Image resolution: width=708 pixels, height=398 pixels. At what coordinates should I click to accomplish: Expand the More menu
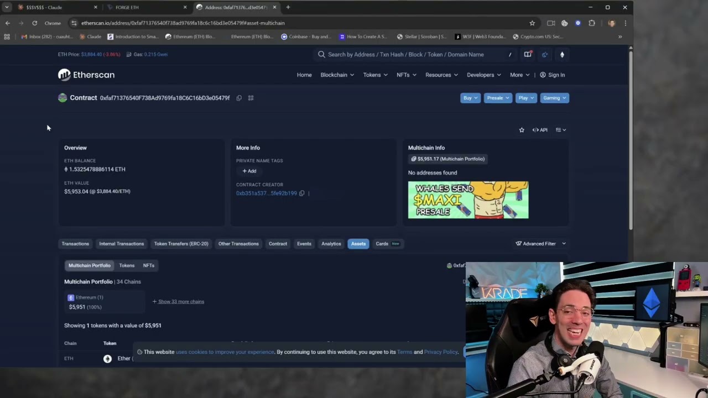[519, 75]
